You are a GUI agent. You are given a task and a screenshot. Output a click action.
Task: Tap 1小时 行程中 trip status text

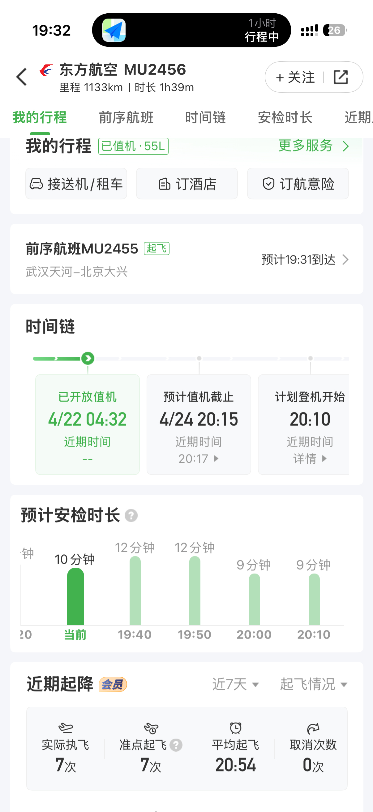(x=262, y=30)
